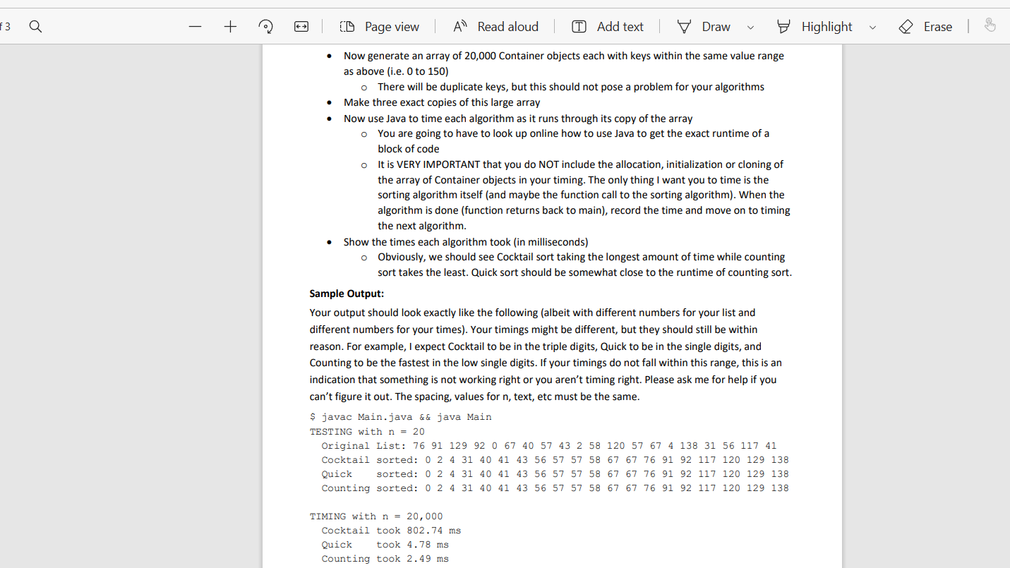Pick the Erase annotation tool
The height and width of the screenshot is (568, 1010).
point(925,26)
